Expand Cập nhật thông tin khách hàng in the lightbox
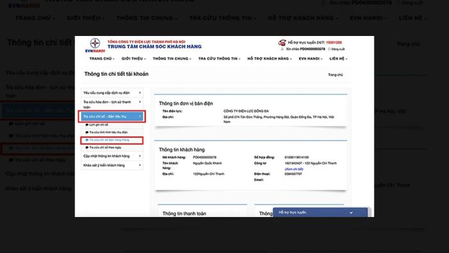The width and height of the screenshot is (449, 253). [x=112, y=156]
